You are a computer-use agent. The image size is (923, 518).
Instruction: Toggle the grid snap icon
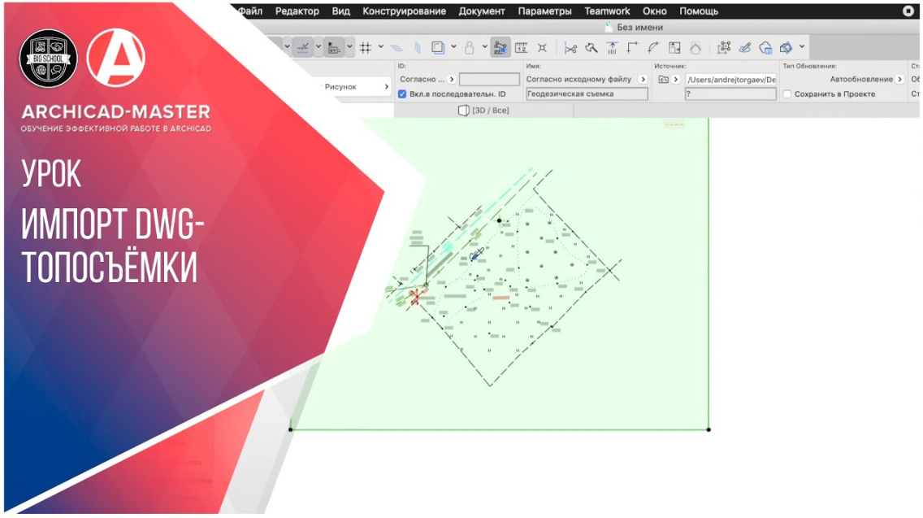pos(366,47)
